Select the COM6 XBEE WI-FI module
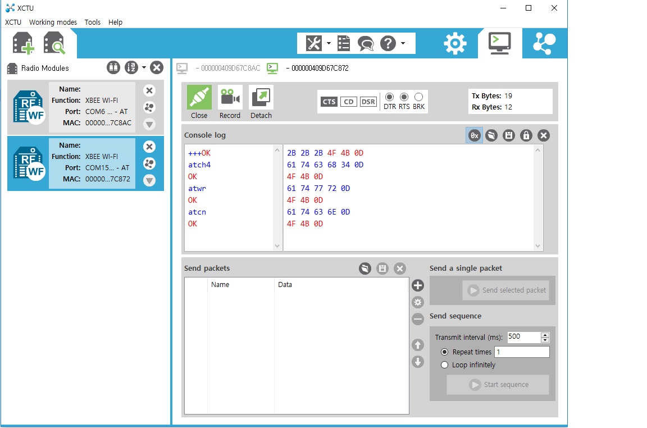 (x=86, y=107)
